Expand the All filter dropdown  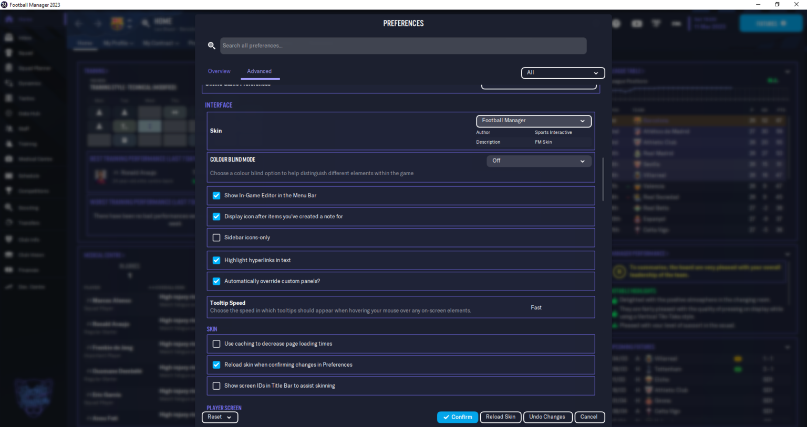pos(562,73)
